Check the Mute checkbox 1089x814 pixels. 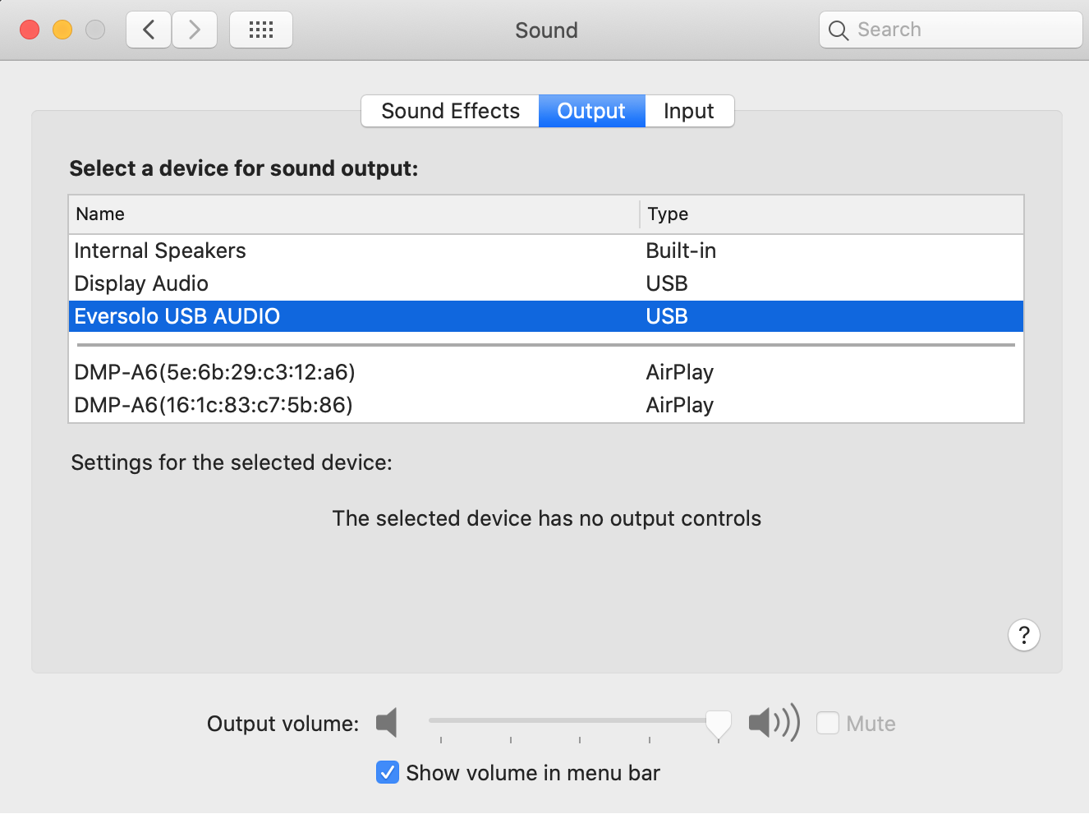pyautogui.click(x=828, y=723)
